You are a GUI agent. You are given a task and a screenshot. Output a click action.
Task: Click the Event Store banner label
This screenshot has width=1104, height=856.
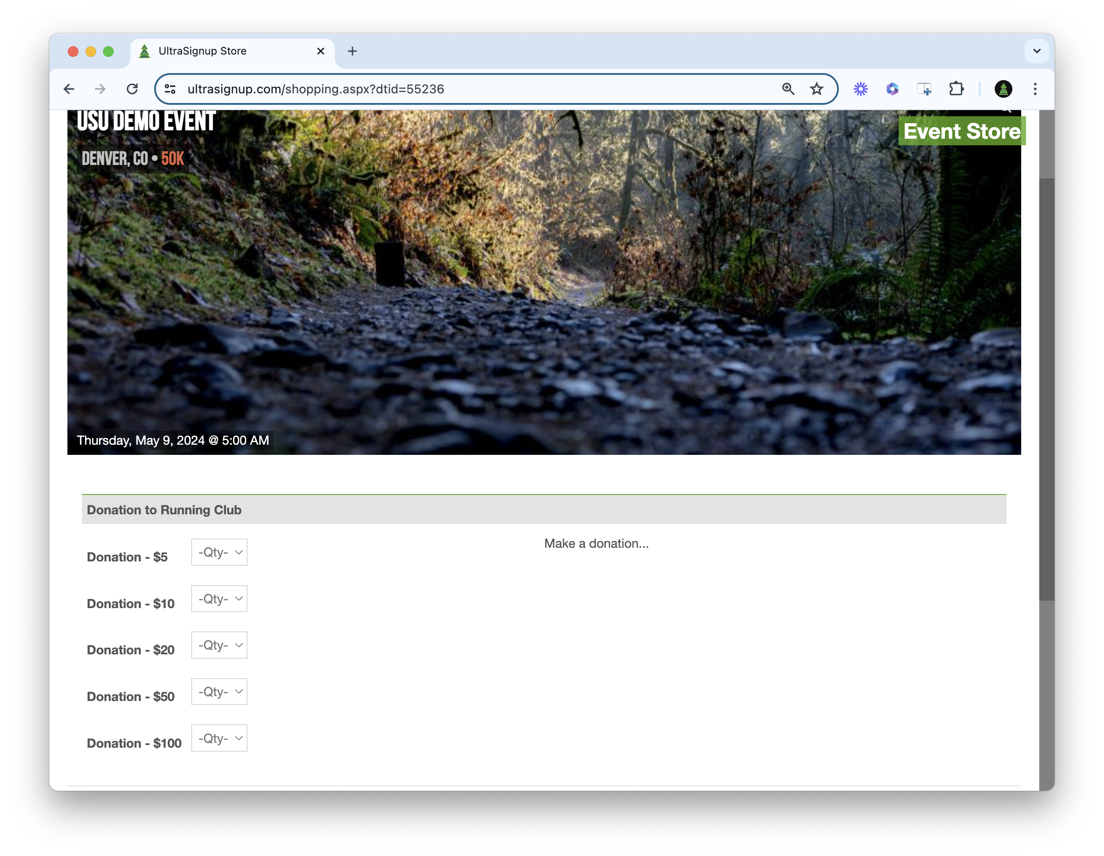click(x=961, y=131)
